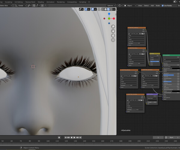The image size is (180, 150).
Task: Adjust Roughness slider in Principled BSDF node
Action: pyautogui.click(x=171, y=75)
